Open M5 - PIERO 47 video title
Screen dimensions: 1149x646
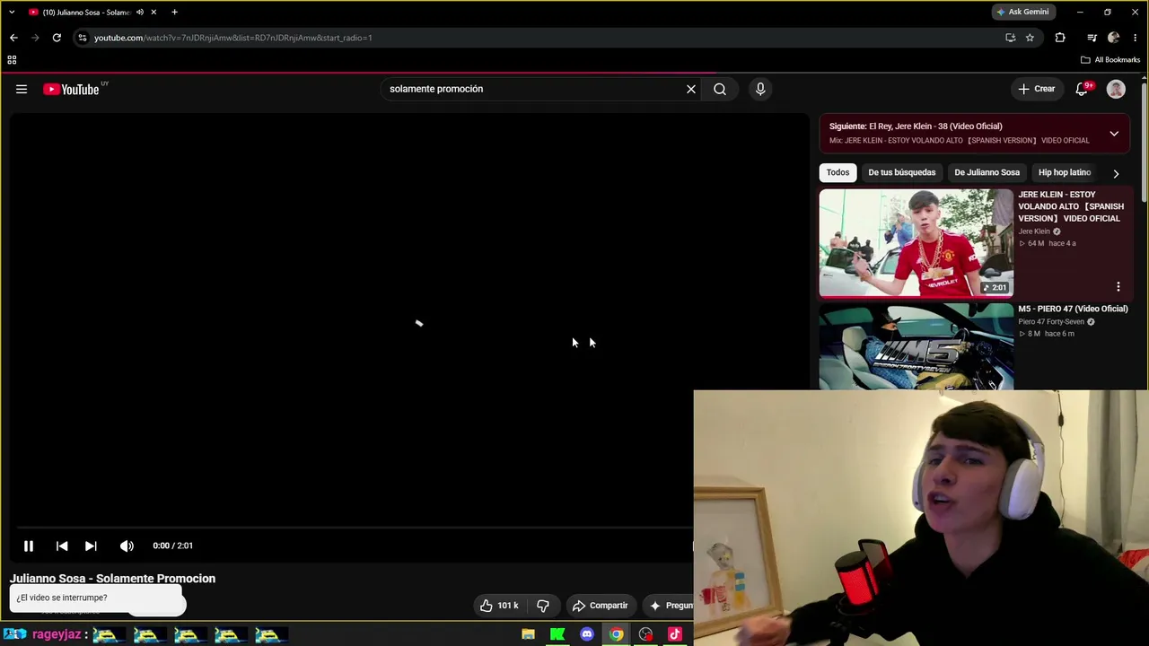click(x=1073, y=309)
